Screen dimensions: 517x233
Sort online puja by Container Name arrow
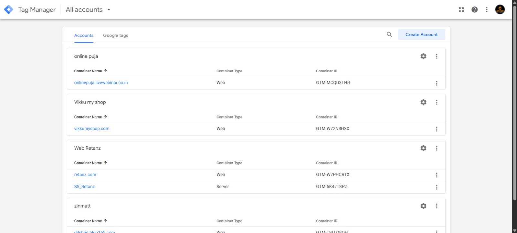(x=105, y=71)
